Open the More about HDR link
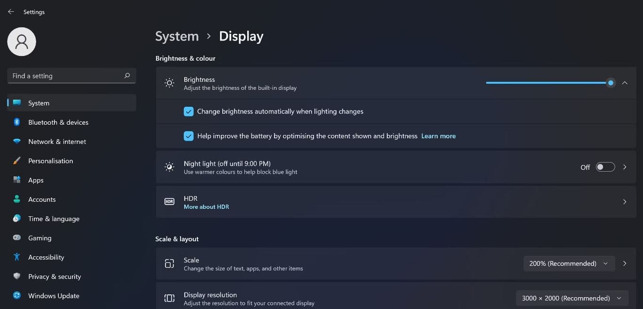Image resolution: width=643 pixels, height=309 pixels. tap(206, 206)
